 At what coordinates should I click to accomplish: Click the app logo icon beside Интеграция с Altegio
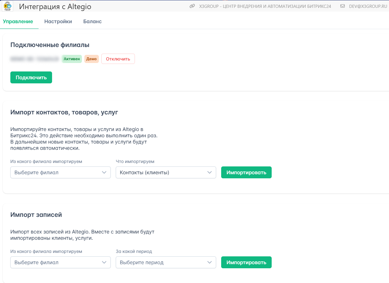(x=8, y=6)
